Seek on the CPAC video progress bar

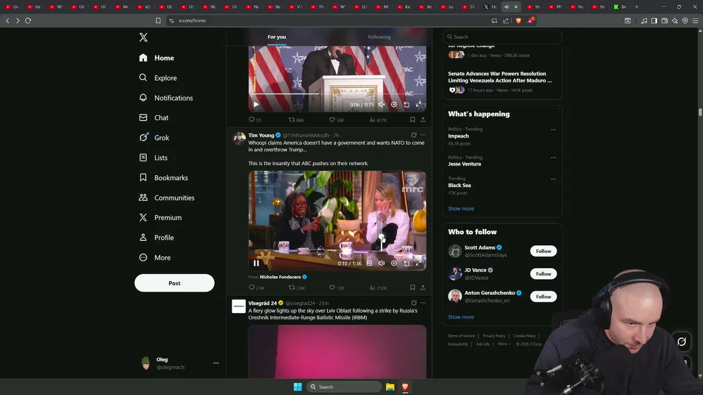pos(337,94)
